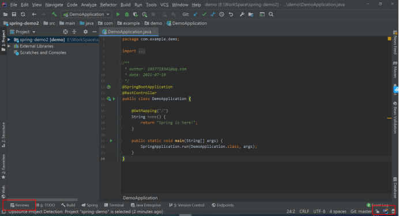Click the Git Update Project arrow

[195, 14]
